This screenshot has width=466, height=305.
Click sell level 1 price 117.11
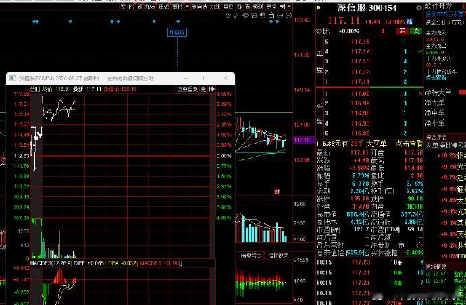pos(361,82)
